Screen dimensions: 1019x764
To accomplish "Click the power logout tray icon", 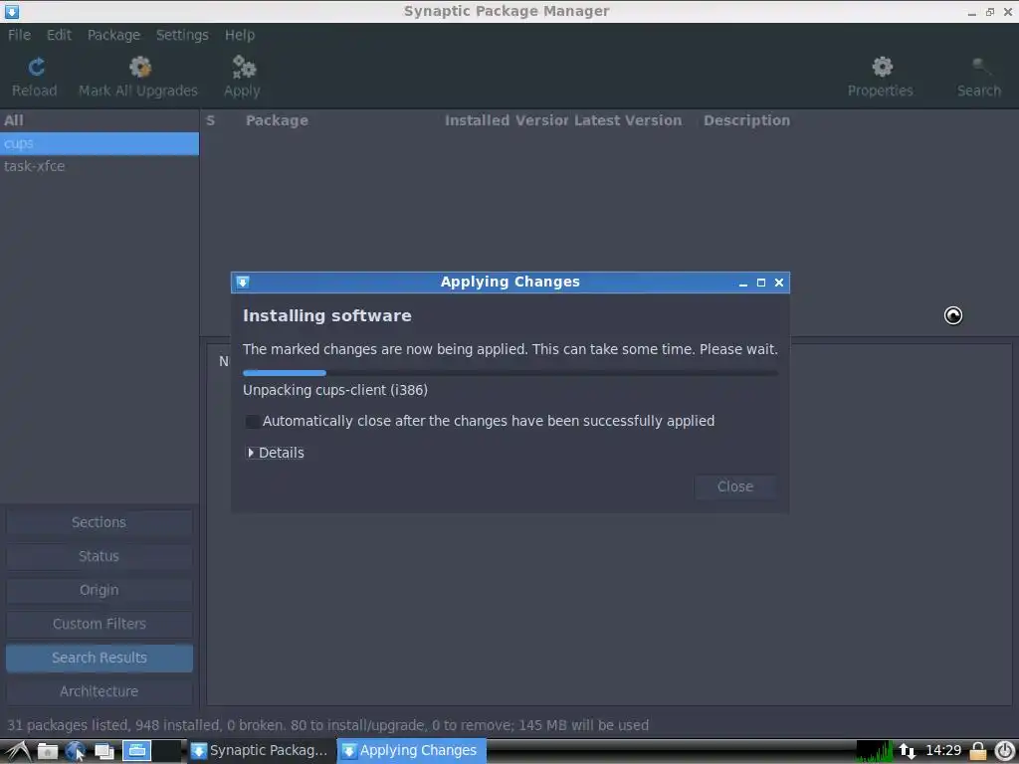I will click(x=1004, y=751).
